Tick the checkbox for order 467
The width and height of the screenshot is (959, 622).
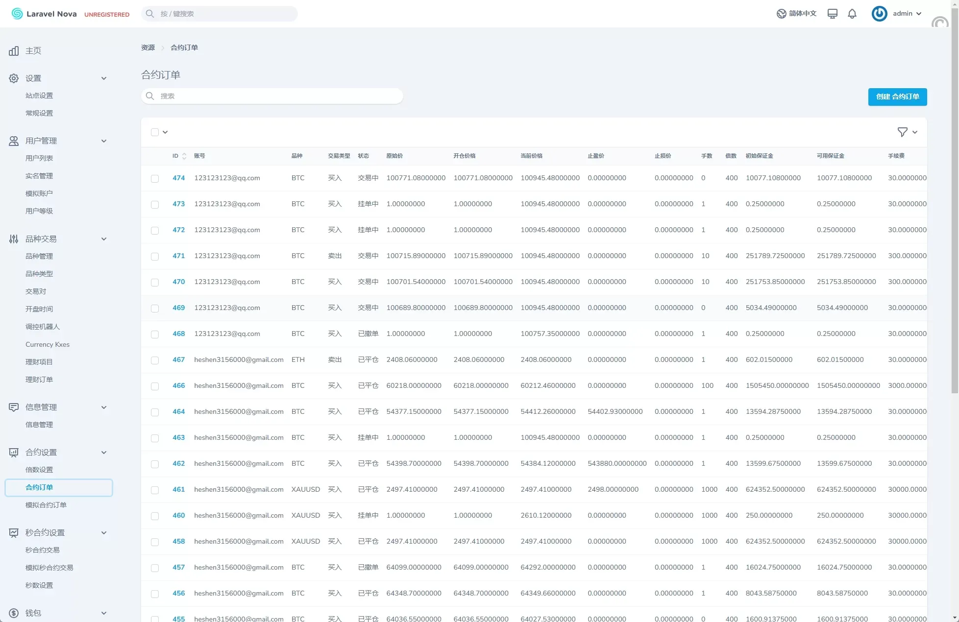155,360
